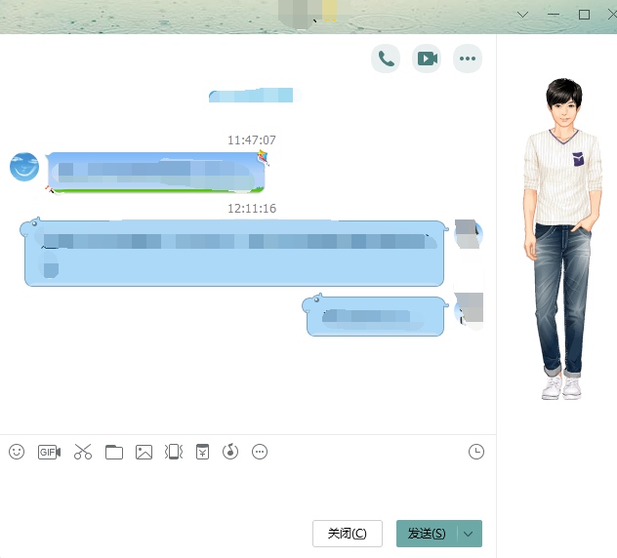This screenshot has width=617, height=558.
Task: Open the title bar dropdown chevron menu
Action: coord(522,15)
